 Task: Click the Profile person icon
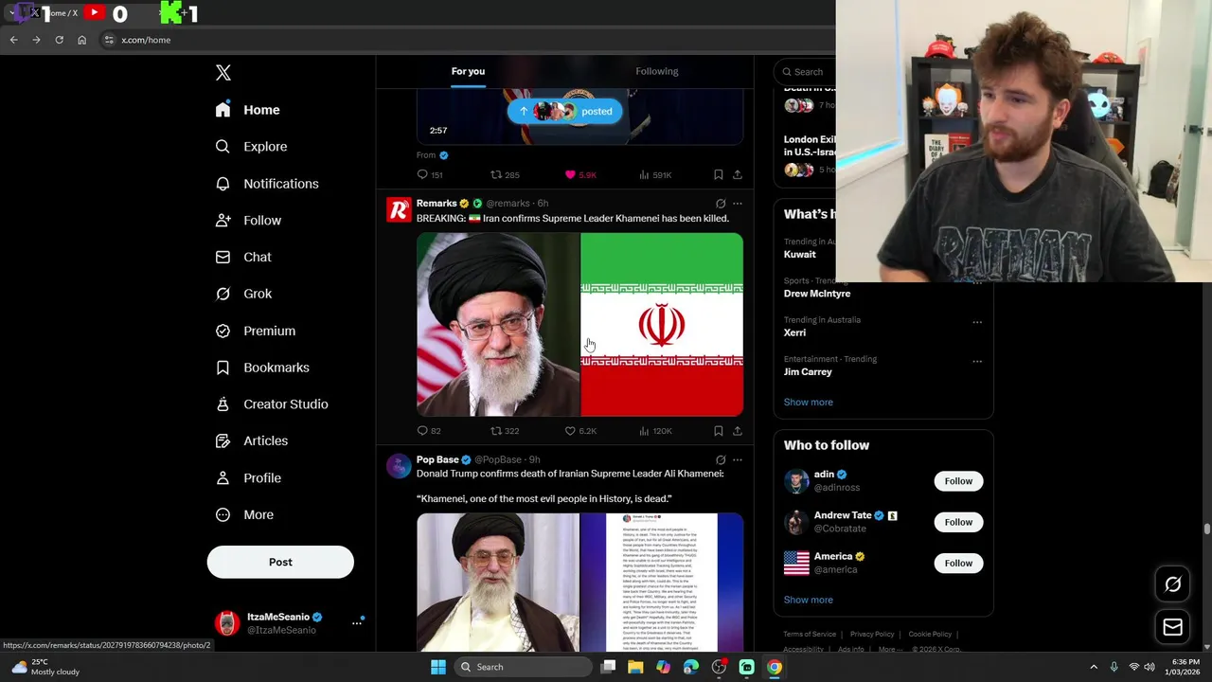(x=223, y=478)
